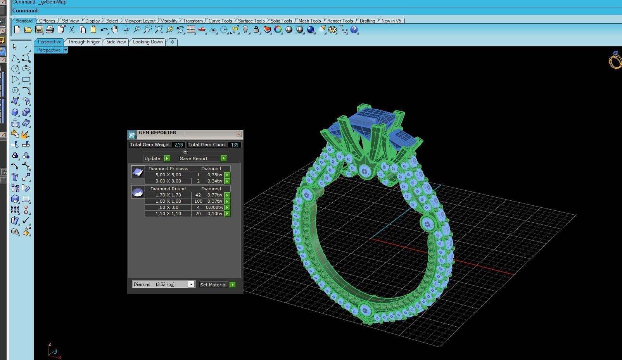This screenshot has width=622, height=360.
Task: Select the arrow pointer tool
Action: coord(15,47)
